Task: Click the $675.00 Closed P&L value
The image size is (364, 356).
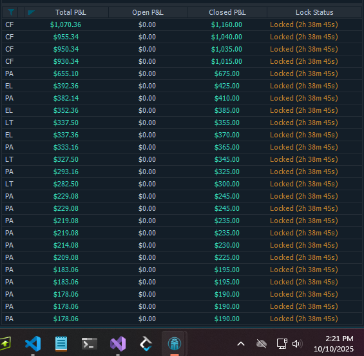Action: [x=227, y=74]
